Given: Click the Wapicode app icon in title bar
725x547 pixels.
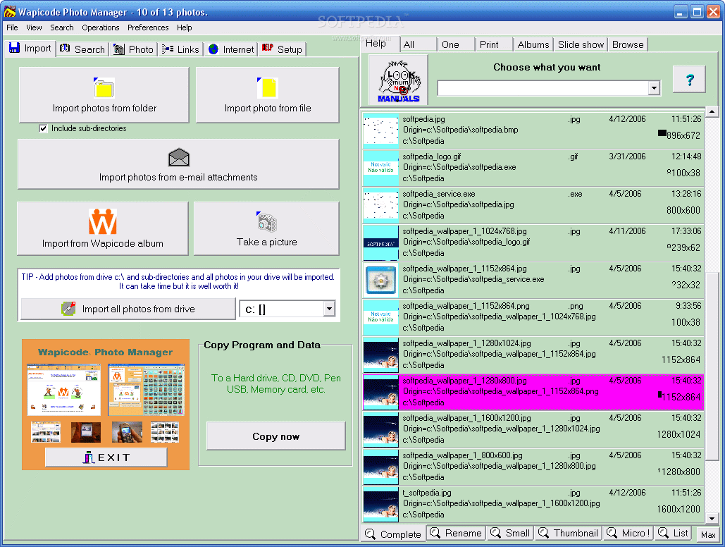Looking at the screenshot, I should 10,11.
